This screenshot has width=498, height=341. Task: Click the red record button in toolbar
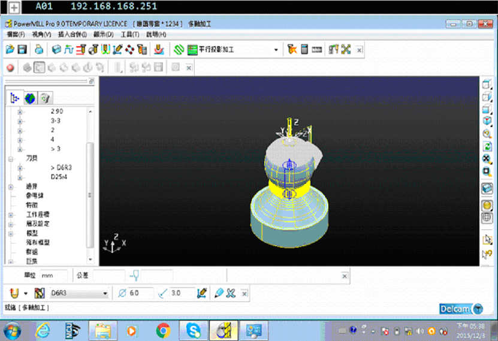coord(10,68)
